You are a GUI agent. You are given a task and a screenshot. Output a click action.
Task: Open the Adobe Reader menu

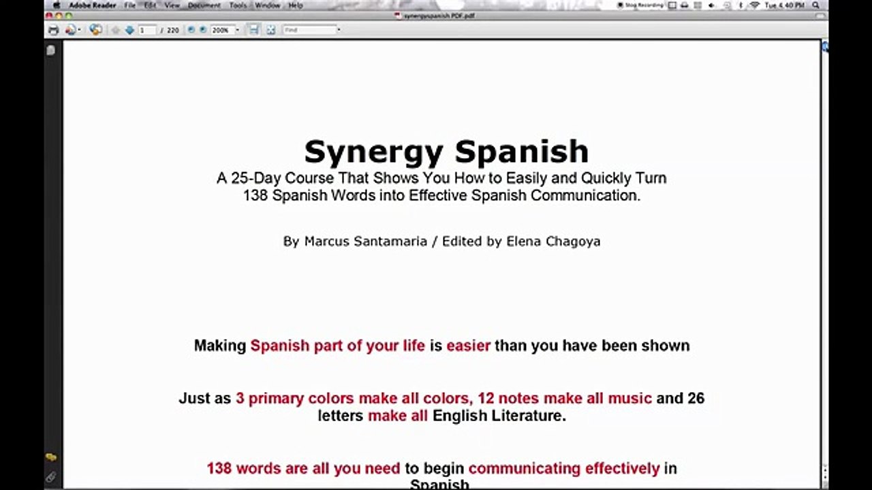click(92, 5)
